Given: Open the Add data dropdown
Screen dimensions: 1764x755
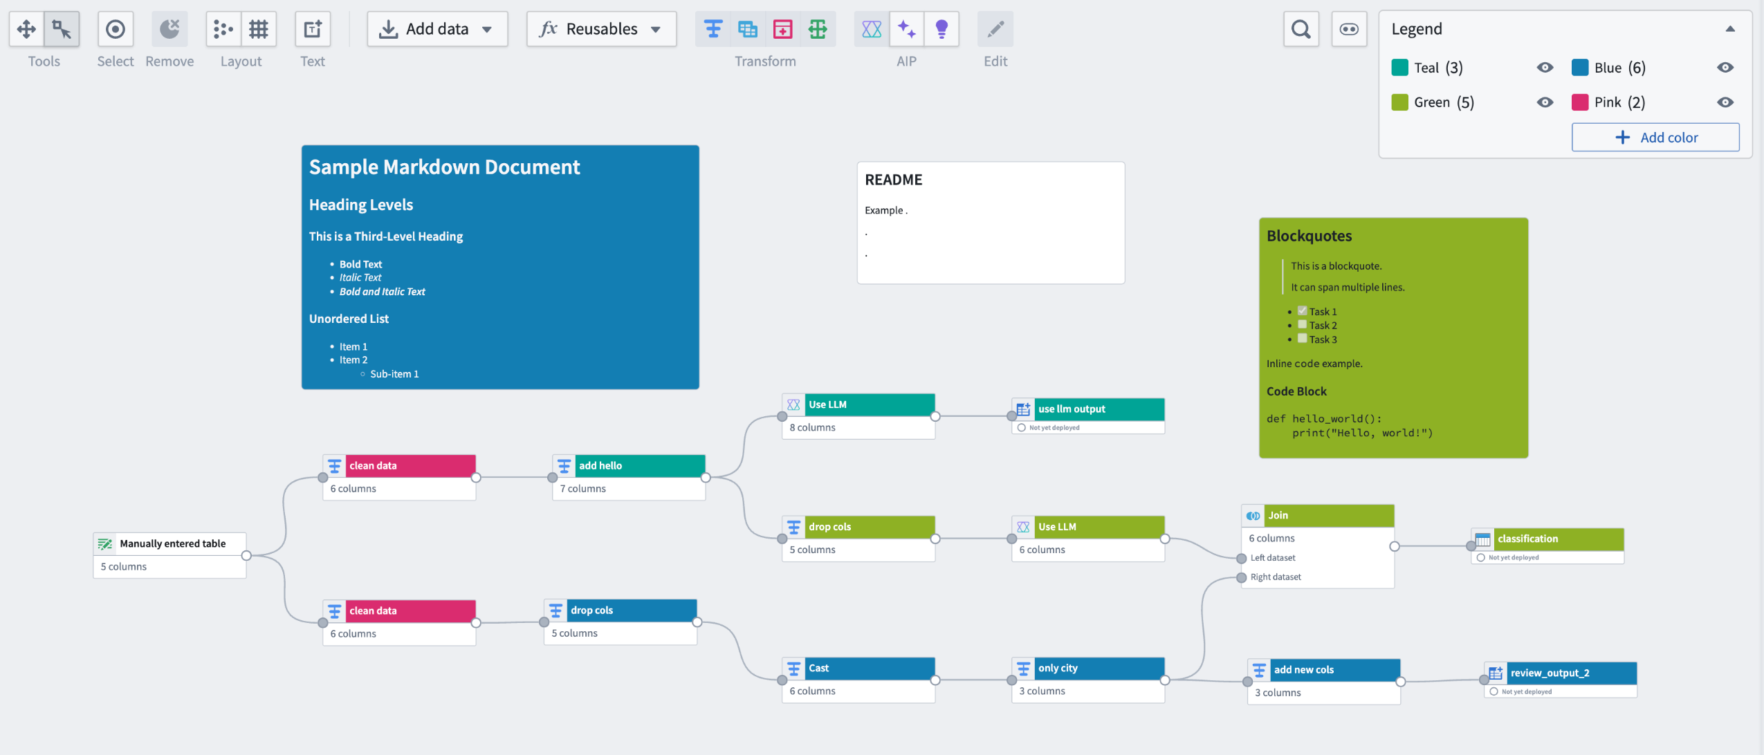Looking at the screenshot, I should tap(437, 29).
